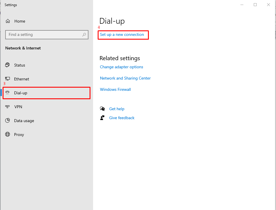
Task: Click the Home house icon
Action: pos(8,21)
